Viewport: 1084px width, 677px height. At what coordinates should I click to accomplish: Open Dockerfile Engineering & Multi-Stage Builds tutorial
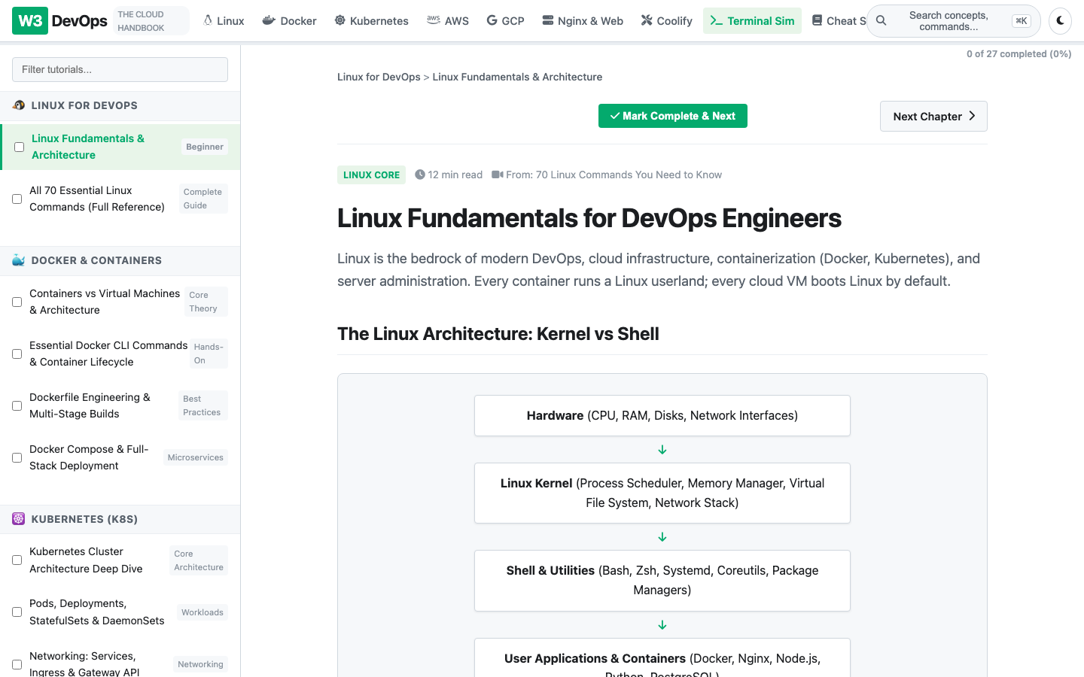(x=90, y=405)
